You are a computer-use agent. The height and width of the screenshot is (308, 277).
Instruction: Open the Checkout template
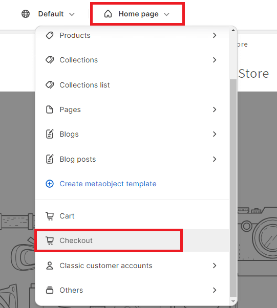(x=132, y=240)
